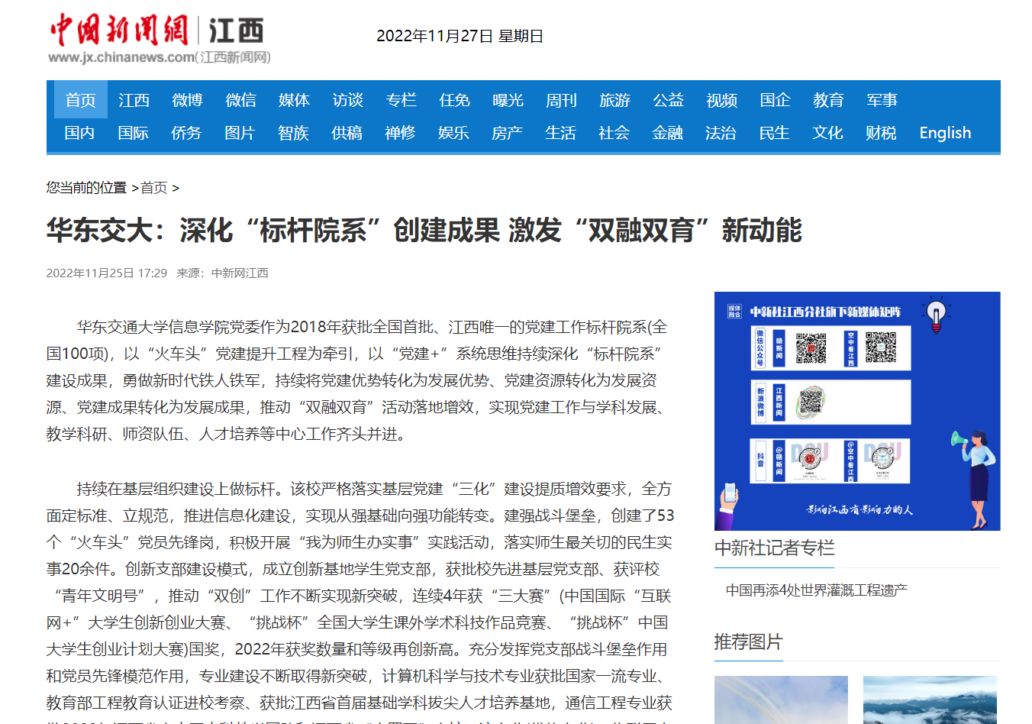Go to the 军事 section
Viewport: 1032px width, 724px height.
click(882, 100)
